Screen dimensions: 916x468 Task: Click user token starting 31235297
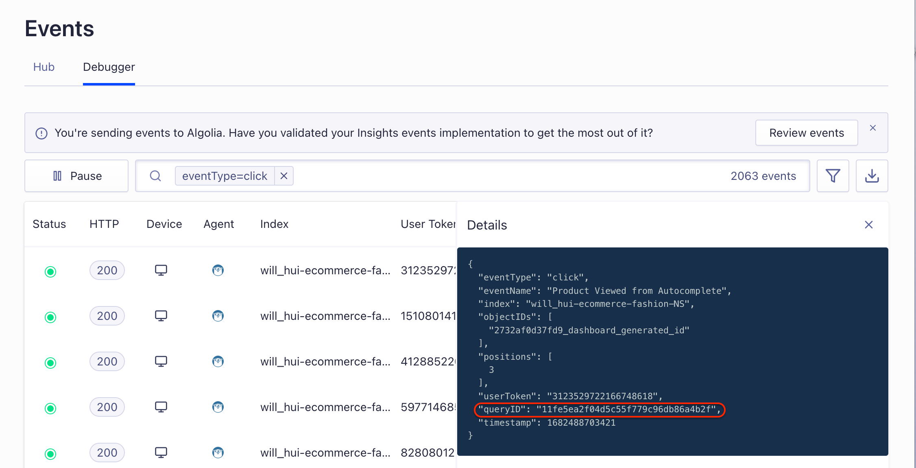click(428, 270)
